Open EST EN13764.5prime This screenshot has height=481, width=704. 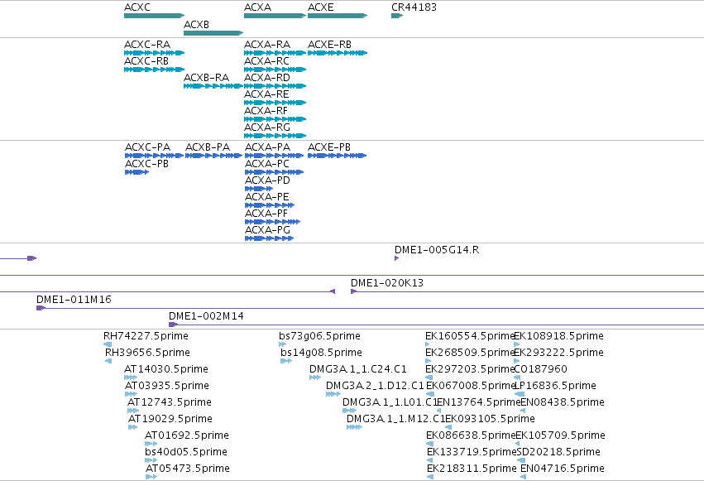pyautogui.click(x=439, y=411)
